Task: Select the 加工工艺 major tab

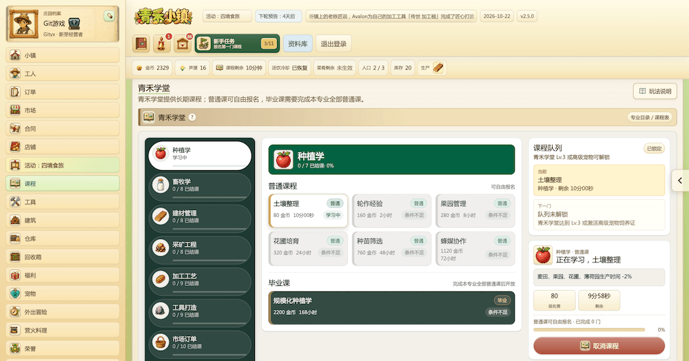Action: coord(200,280)
